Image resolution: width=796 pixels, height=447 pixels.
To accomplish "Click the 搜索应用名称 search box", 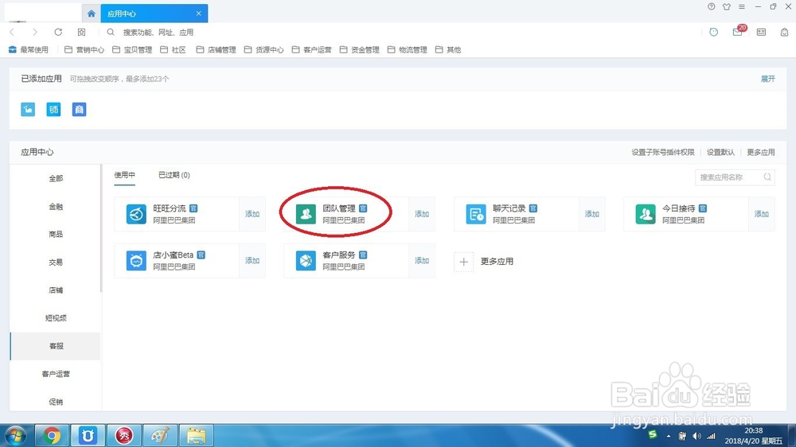I will [x=735, y=177].
